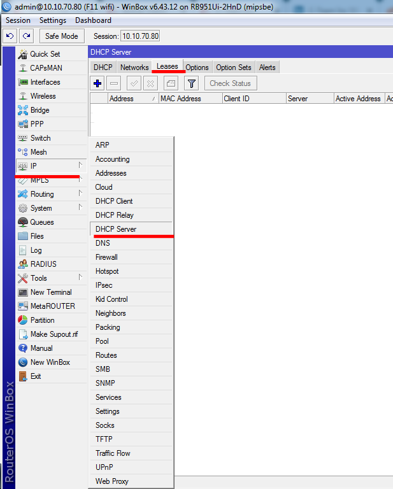Open Log from sidebar
This screenshot has height=489, width=393.
tap(52, 250)
